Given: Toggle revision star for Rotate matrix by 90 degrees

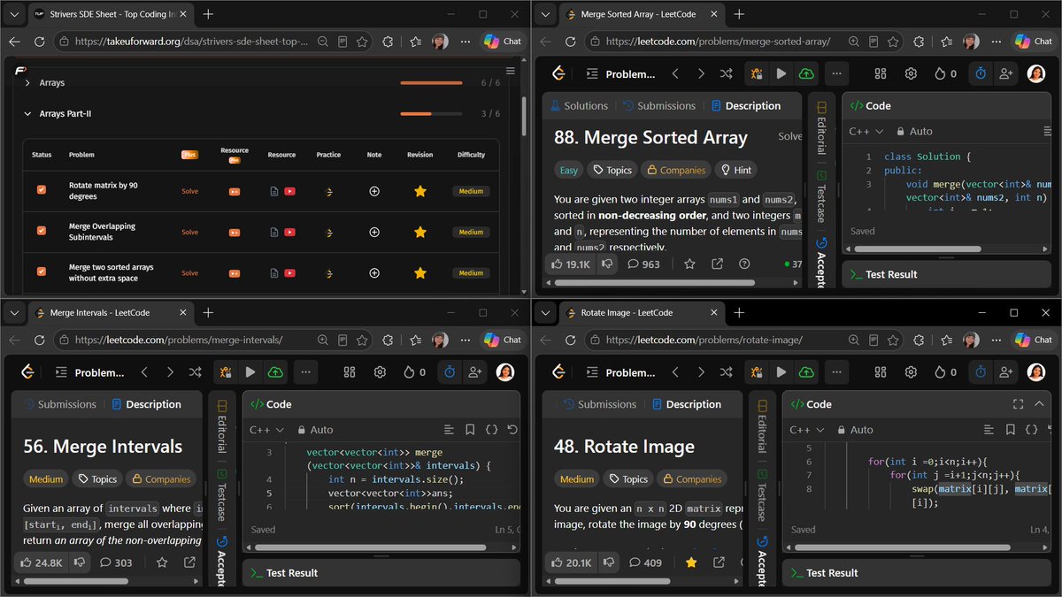Looking at the screenshot, I should click(x=420, y=191).
